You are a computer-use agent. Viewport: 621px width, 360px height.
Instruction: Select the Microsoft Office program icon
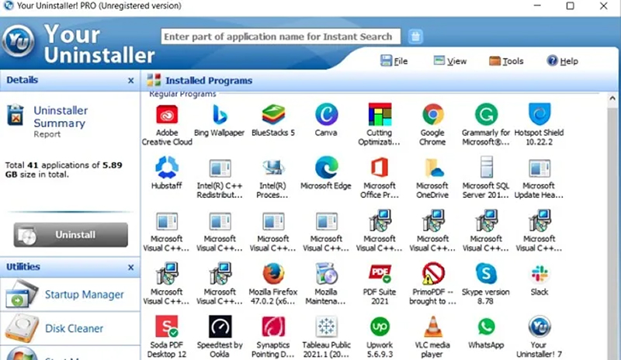point(380,168)
